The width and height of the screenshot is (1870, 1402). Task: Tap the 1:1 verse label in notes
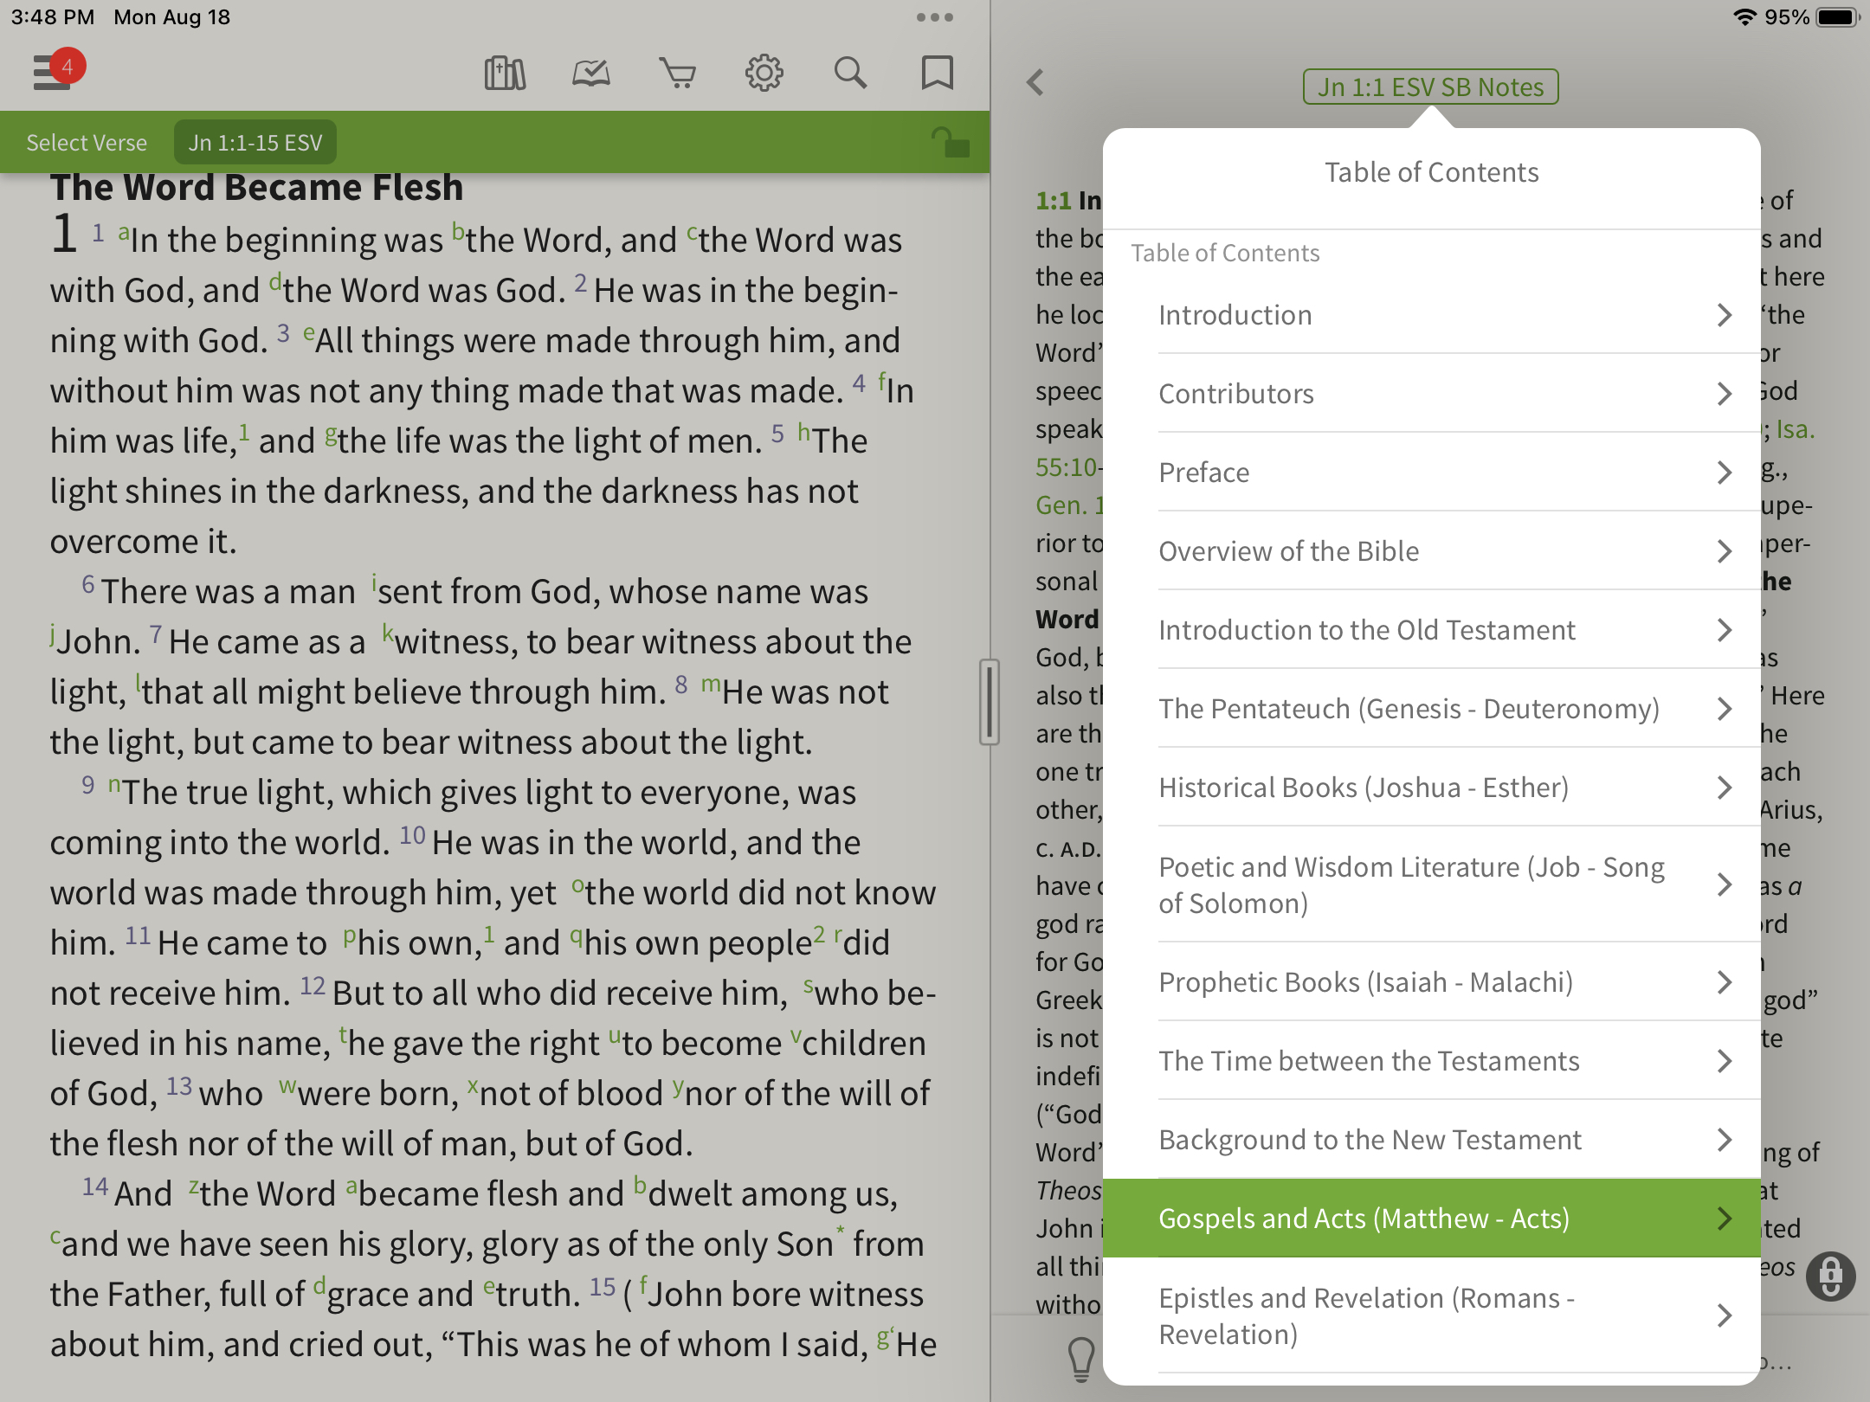[x=1054, y=201]
